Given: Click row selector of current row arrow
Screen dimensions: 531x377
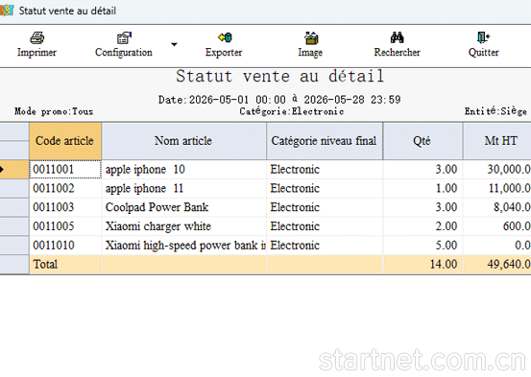Looking at the screenshot, I should pos(14,169).
